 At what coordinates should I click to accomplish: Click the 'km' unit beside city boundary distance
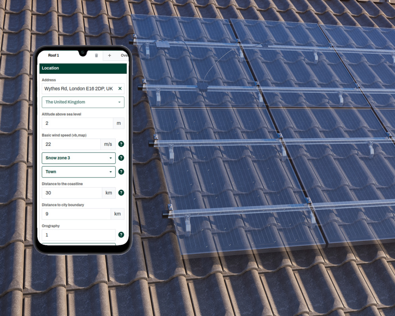pos(117,214)
